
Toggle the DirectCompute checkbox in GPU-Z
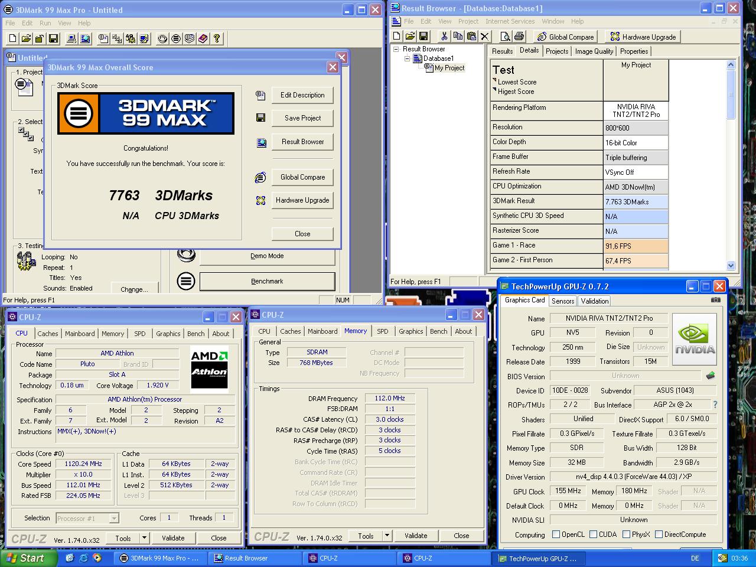659,535
